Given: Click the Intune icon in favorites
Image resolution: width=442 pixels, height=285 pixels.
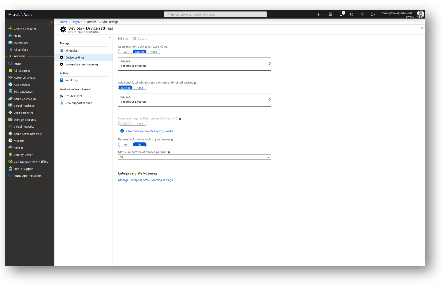Looking at the screenshot, I should tap(10, 64).
